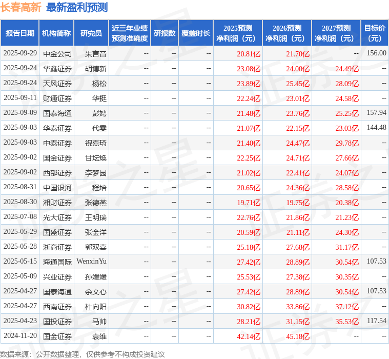Screen dimensions: 389x359
Task: Click the 机构简称 column header
Action: (x=56, y=33)
